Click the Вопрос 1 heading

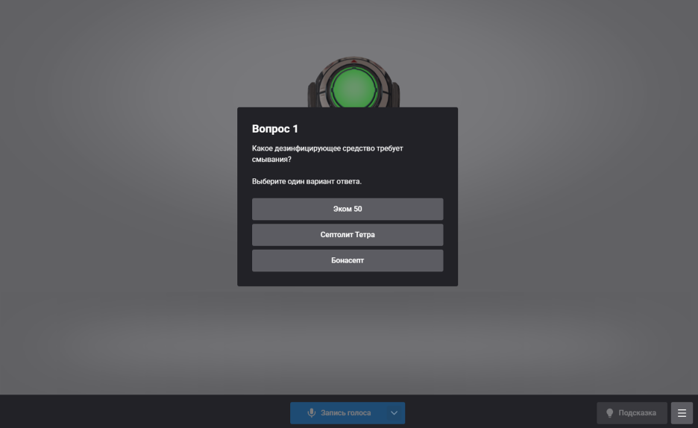pyautogui.click(x=275, y=129)
